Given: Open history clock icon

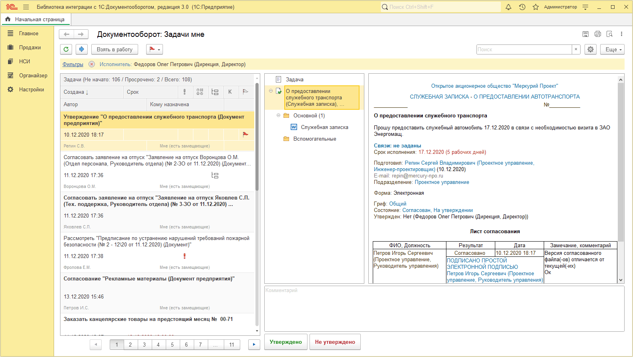Looking at the screenshot, I should pyautogui.click(x=522, y=7).
